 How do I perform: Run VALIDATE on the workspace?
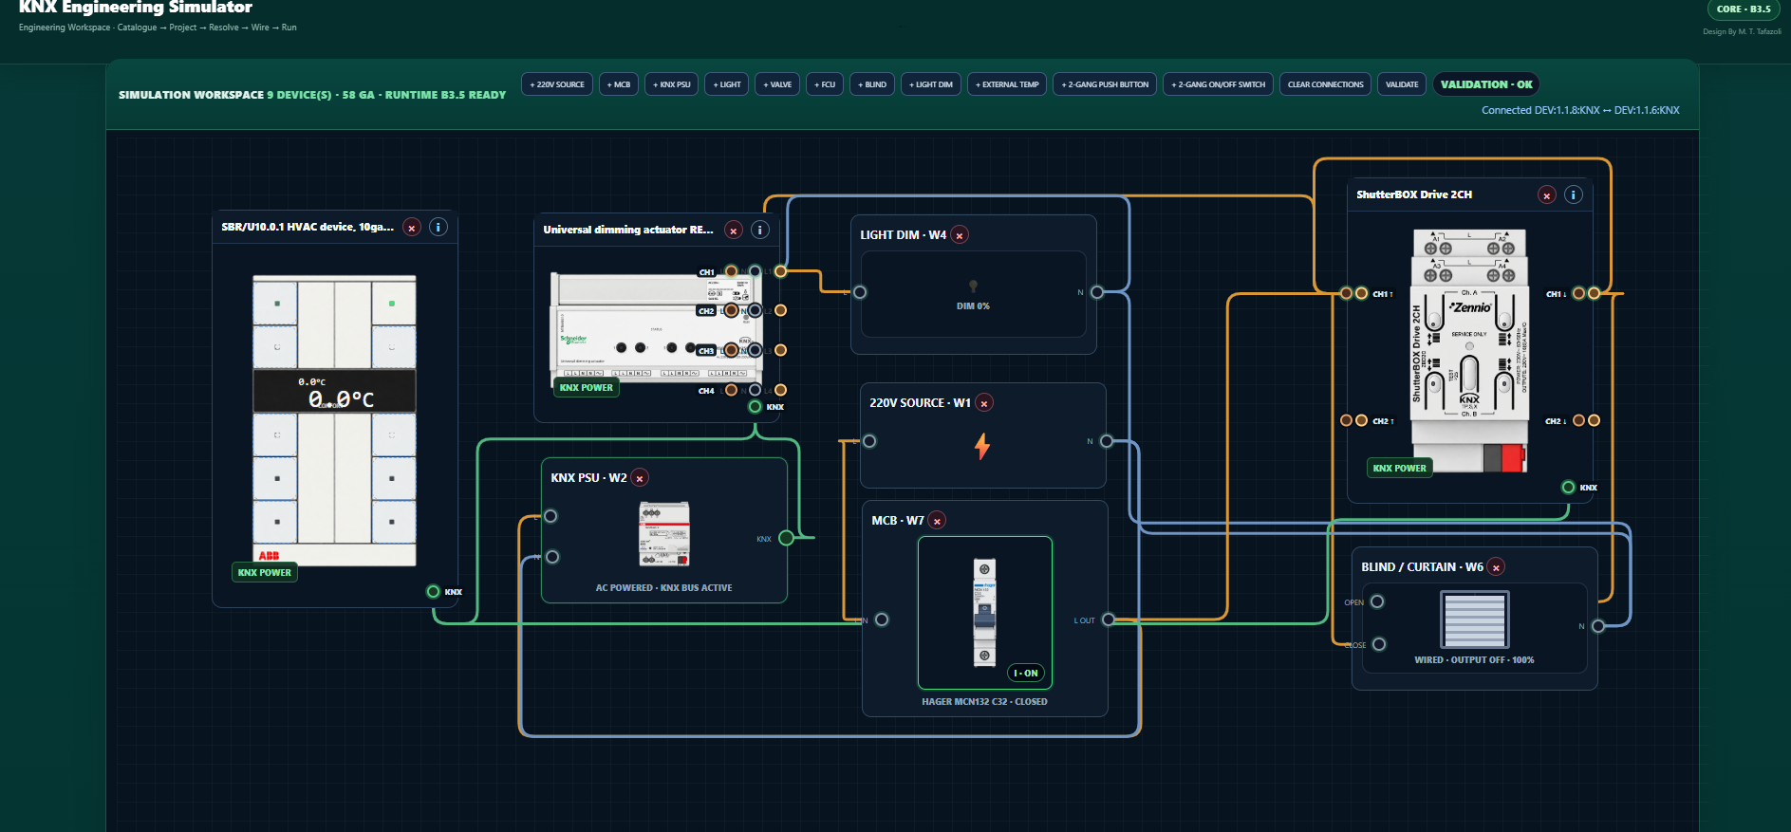point(1402,84)
